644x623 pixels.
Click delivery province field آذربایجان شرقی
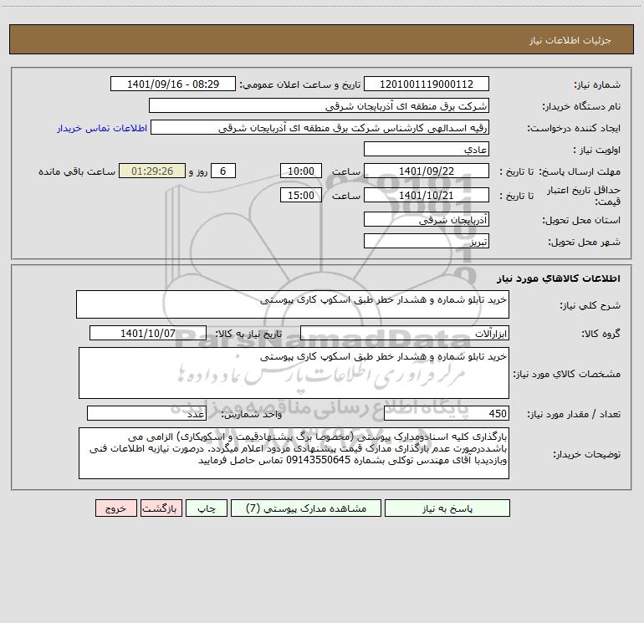[427, 220]
